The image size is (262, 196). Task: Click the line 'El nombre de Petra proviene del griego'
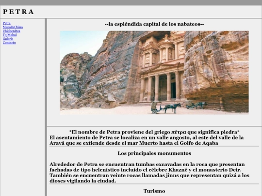coord(154,132)
